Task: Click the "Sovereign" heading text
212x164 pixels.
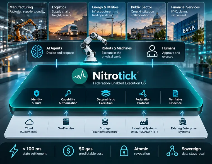Action: (191, 149)
